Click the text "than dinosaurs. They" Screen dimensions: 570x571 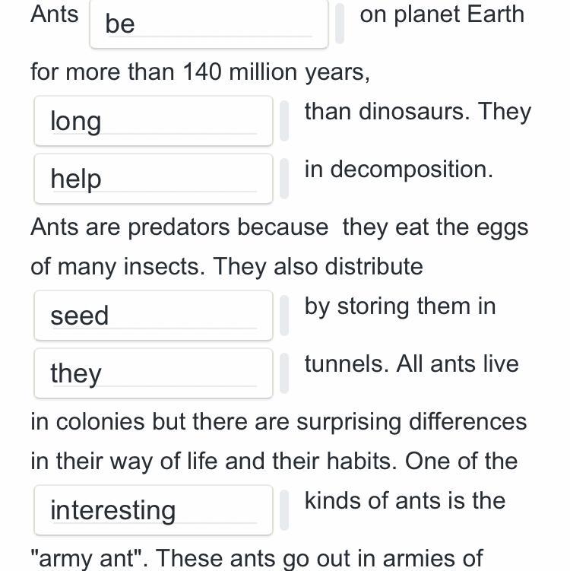click(x=418, y=112)
